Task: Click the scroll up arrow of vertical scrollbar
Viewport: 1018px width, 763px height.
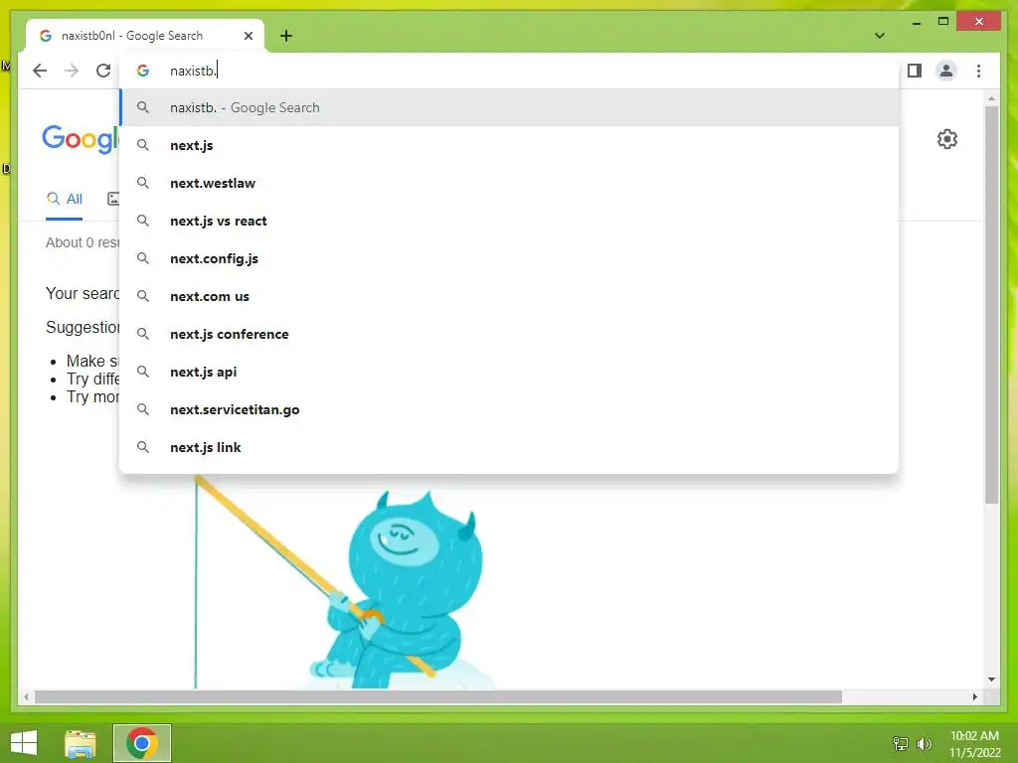Action: (991, 98)
